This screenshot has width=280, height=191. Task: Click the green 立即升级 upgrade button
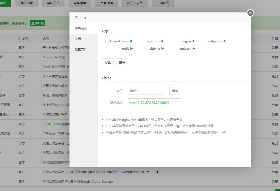coord(38,23)
